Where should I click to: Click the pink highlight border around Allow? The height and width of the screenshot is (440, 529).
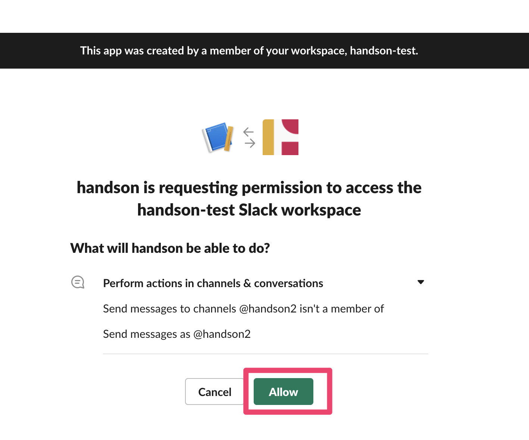click(288, 370)
